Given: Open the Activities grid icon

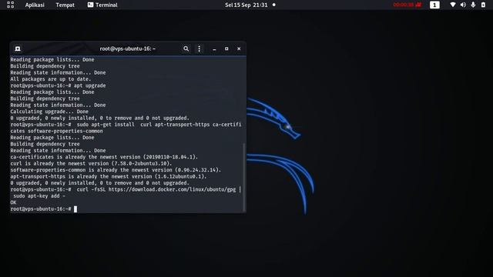Looking at the screenshot, I should click(x=10, y=5).
